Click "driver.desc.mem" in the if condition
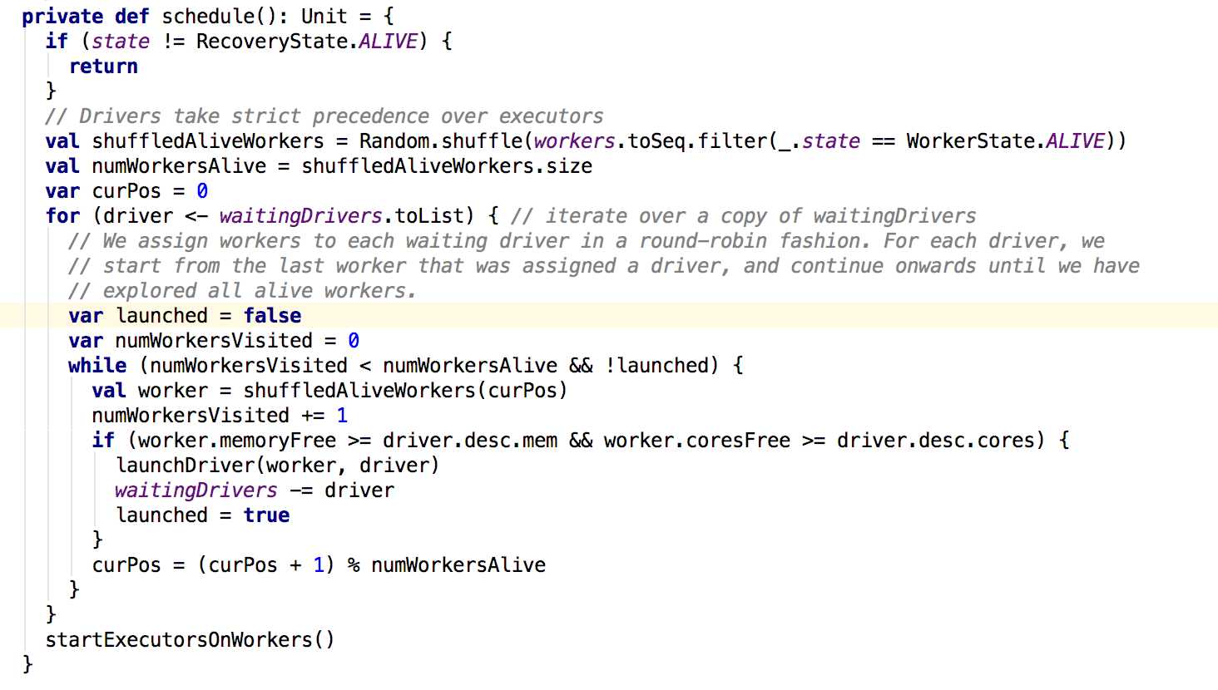1218x690 pixels. pos(470,441)
